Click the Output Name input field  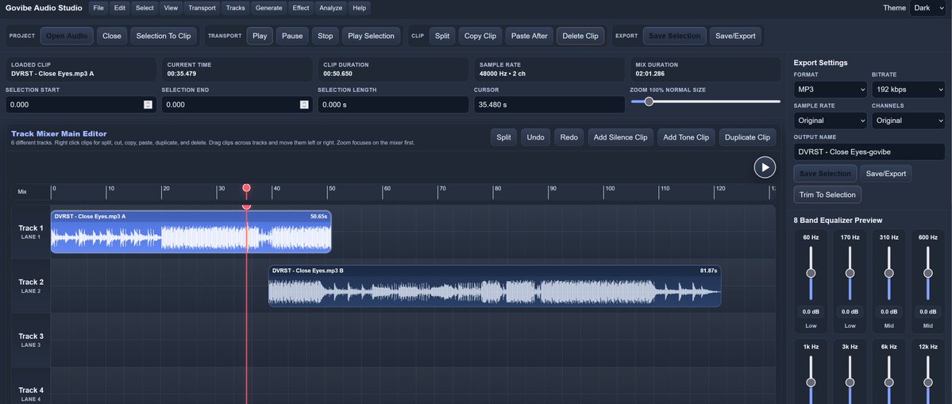[x=869, y=152]
